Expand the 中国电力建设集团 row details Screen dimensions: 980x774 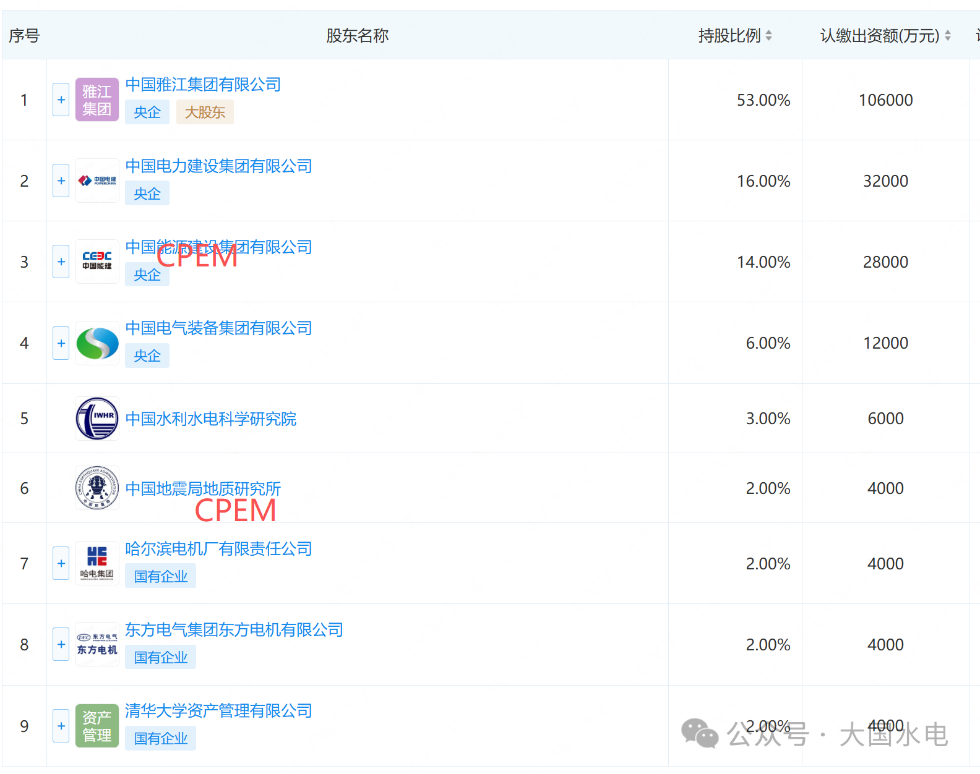point(61,181)
